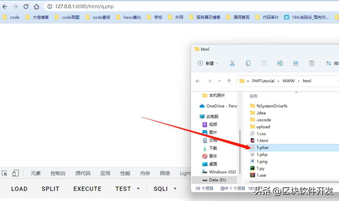Click html in the breadcrumb path
The width and height of the screenshot is (339, 201).
[x=307, y=81]
